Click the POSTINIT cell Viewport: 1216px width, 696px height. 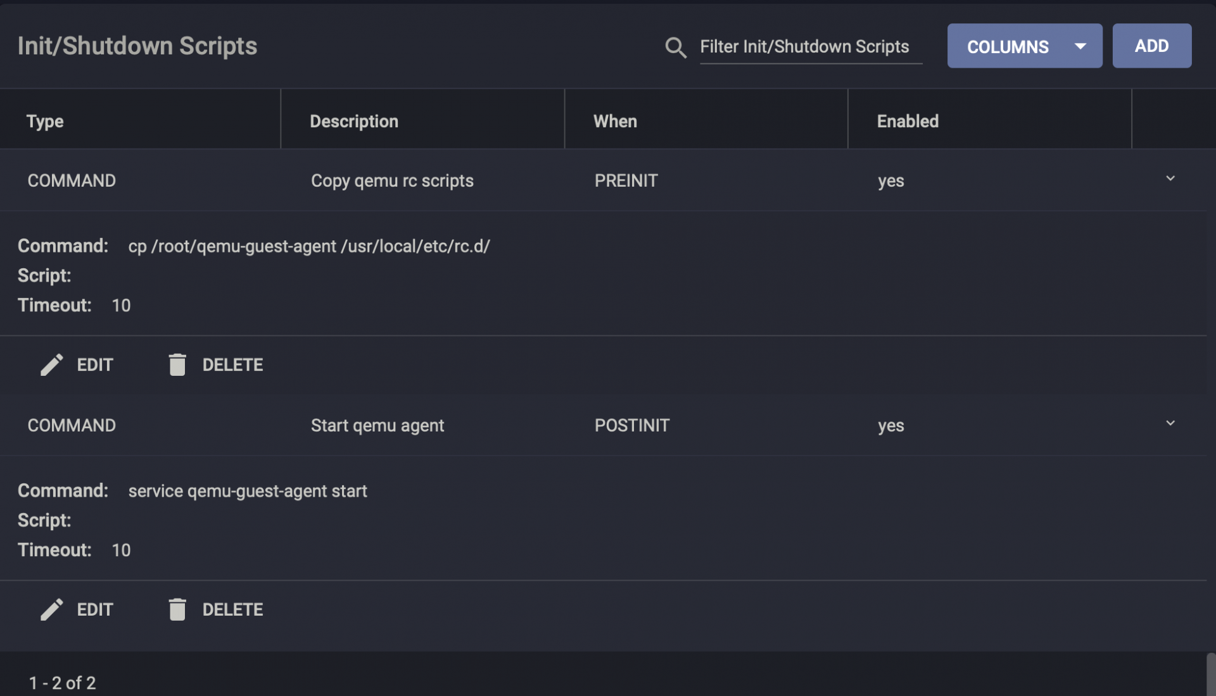tap(631, 426)
